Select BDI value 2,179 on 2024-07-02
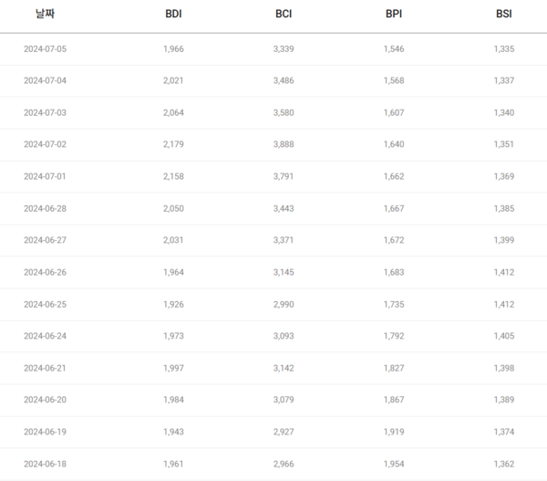 (x=173, y=144)
